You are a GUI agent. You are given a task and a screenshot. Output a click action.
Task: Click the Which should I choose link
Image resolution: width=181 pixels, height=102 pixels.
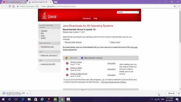[x=93, y=58]
